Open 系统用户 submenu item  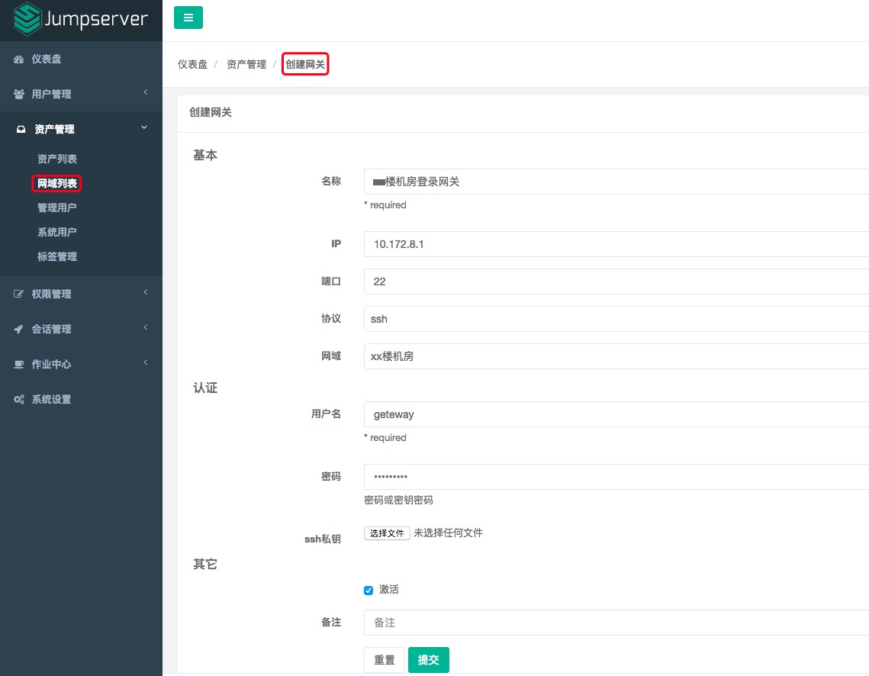click(x=57, y=232)
